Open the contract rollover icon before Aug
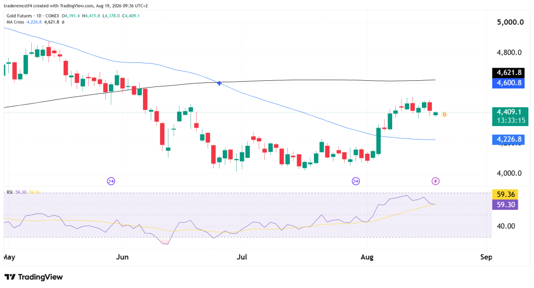 (356, 181)
